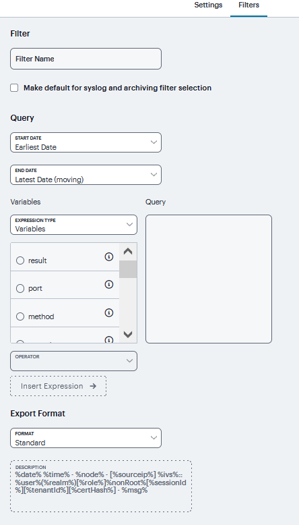Screen dimensions: 299x525
Task: Click the info icon next to method
Action: click(109, 312)
